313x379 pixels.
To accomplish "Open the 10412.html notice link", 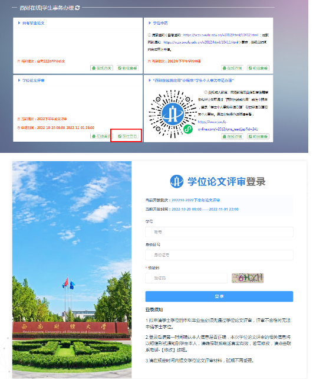I will (x=220, y=35).
